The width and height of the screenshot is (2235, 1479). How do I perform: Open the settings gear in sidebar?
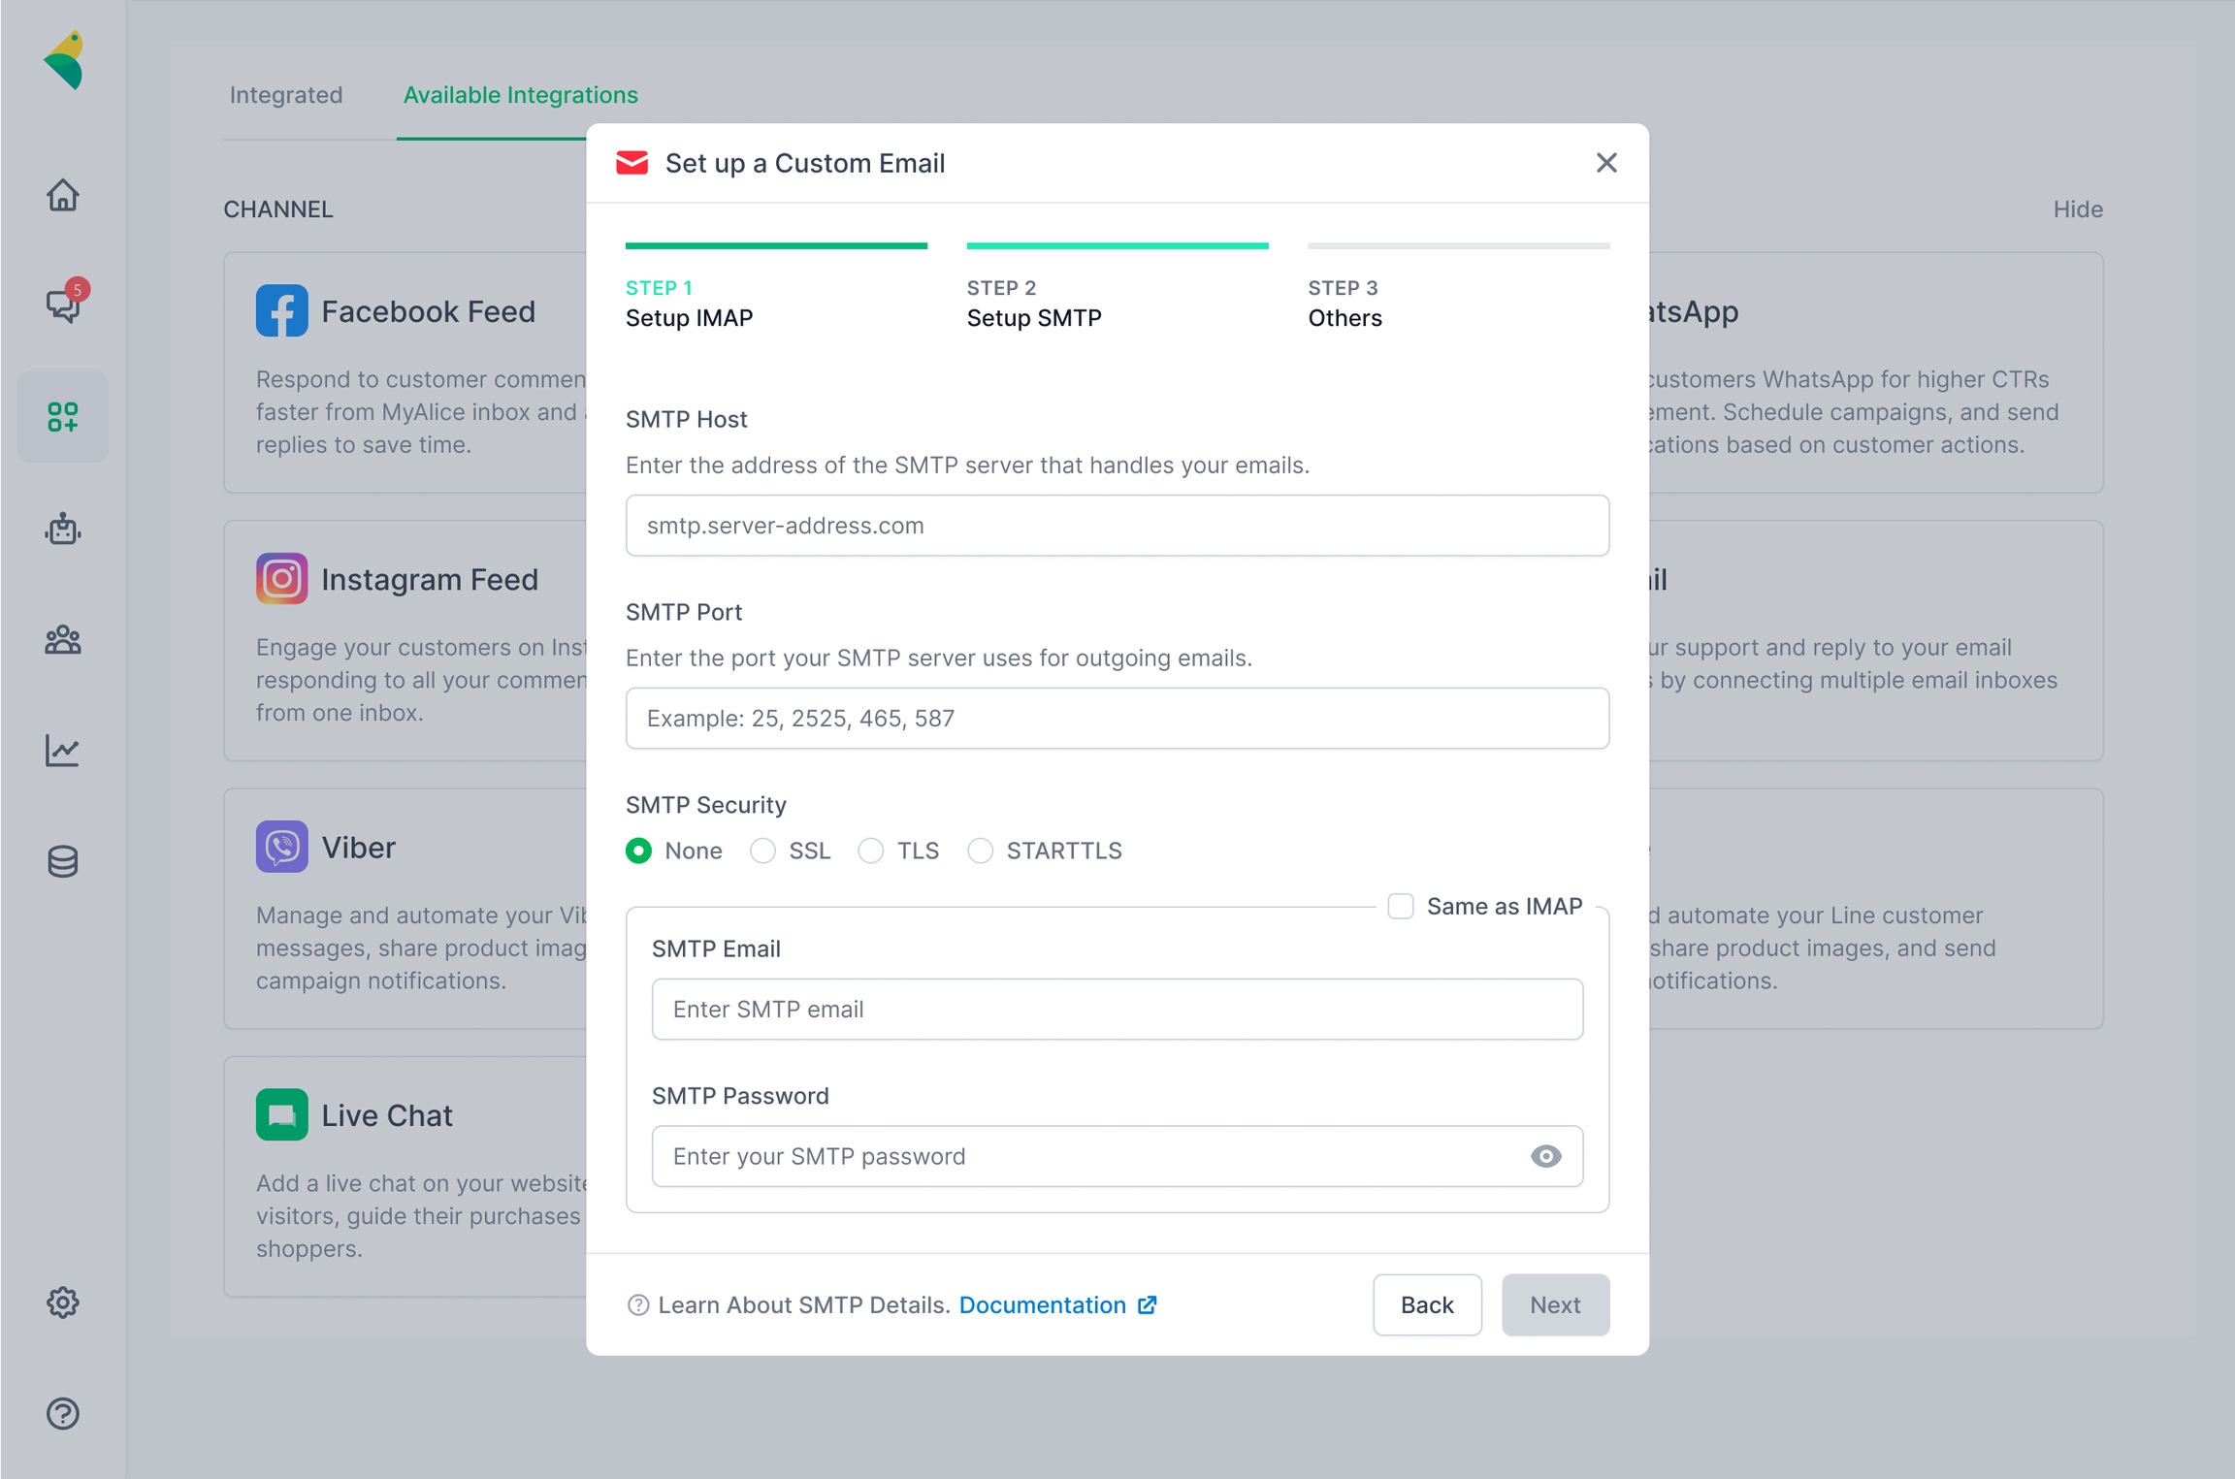click(63, 1302)
